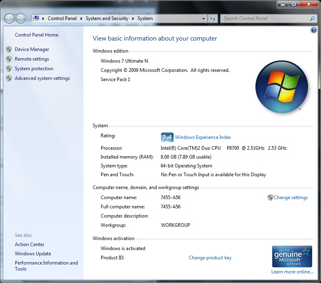Open the address bar history dropdown
Image resolution: width=321 pixels, height=283 pixels.
tap(203, 18)
